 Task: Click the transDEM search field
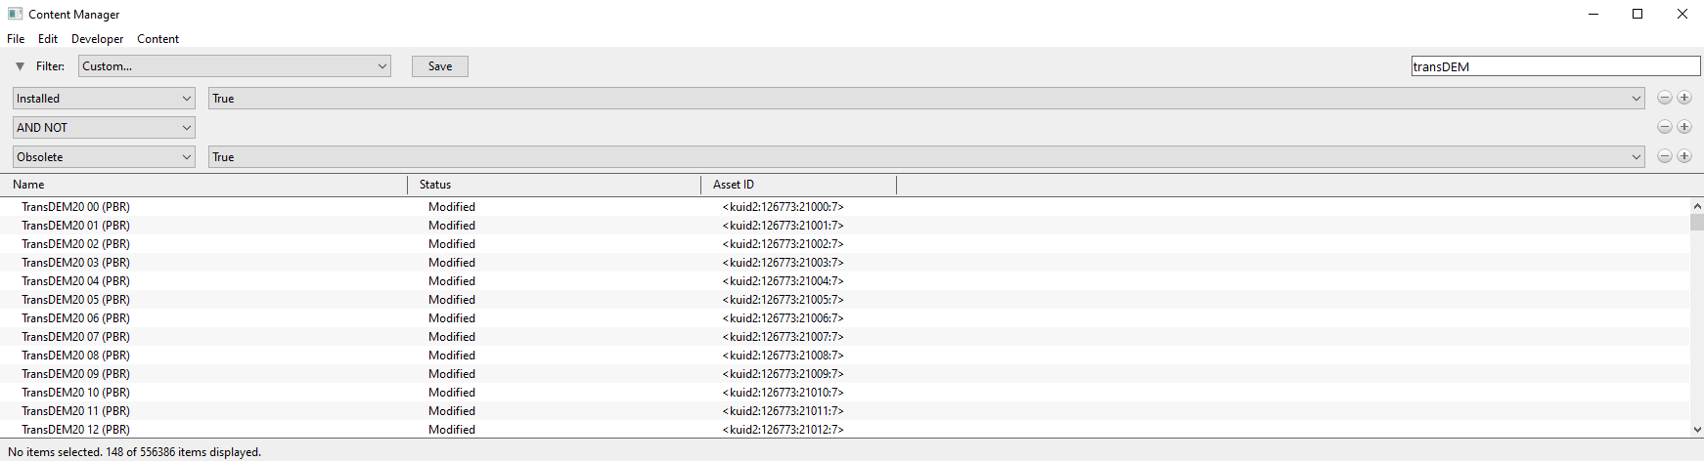tap(1555, 66)
